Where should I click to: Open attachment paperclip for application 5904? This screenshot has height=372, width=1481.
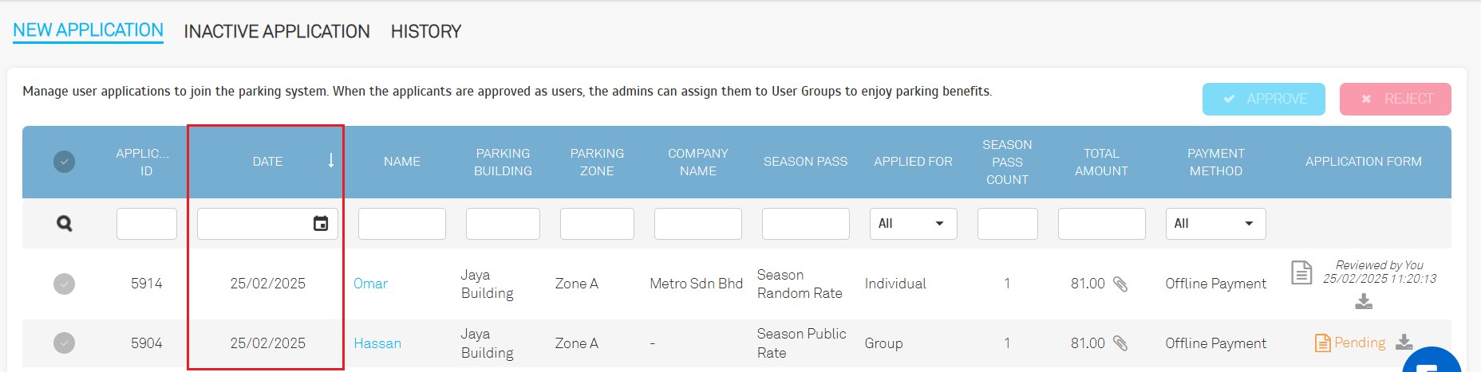point(1120,343)
